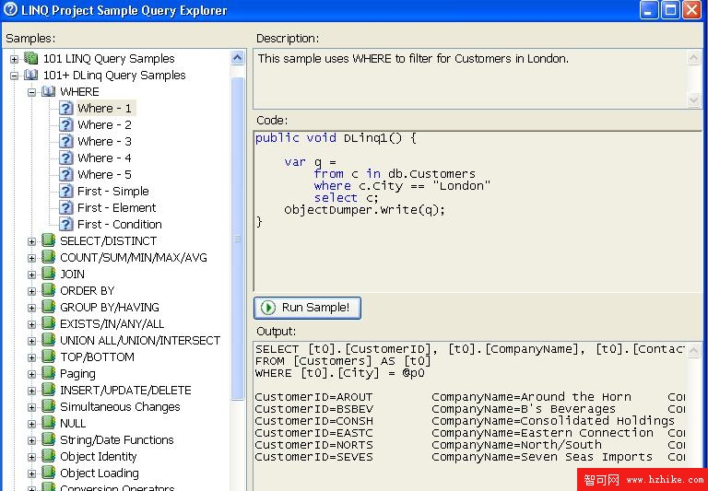Expand the Simultaneous Changes node
Viewport: 708px width, 491px height.
(31, 407)
